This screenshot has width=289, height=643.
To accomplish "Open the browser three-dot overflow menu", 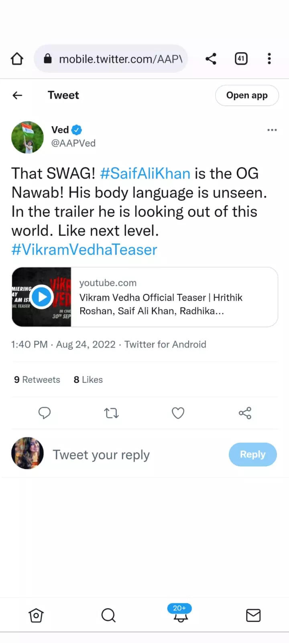I will tap(269, 59).
